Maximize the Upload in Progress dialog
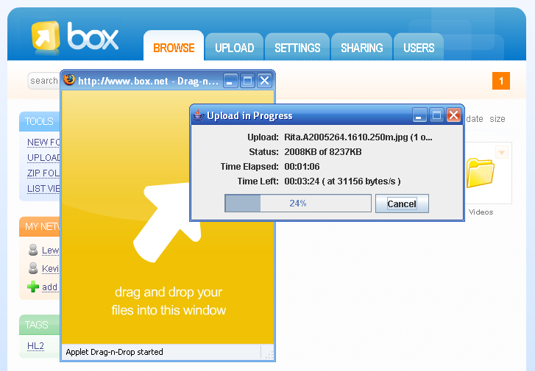This screenshot has width=535, height=371. (436, 115)
